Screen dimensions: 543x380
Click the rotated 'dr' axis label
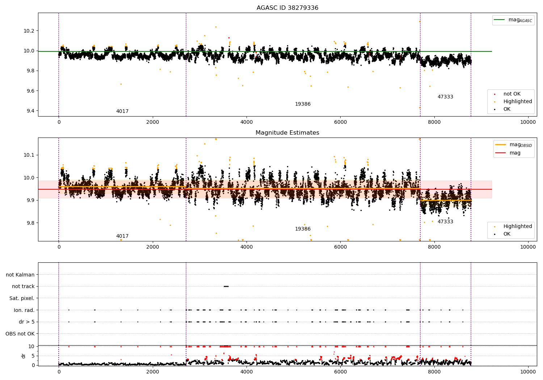(x=24, y=356)
